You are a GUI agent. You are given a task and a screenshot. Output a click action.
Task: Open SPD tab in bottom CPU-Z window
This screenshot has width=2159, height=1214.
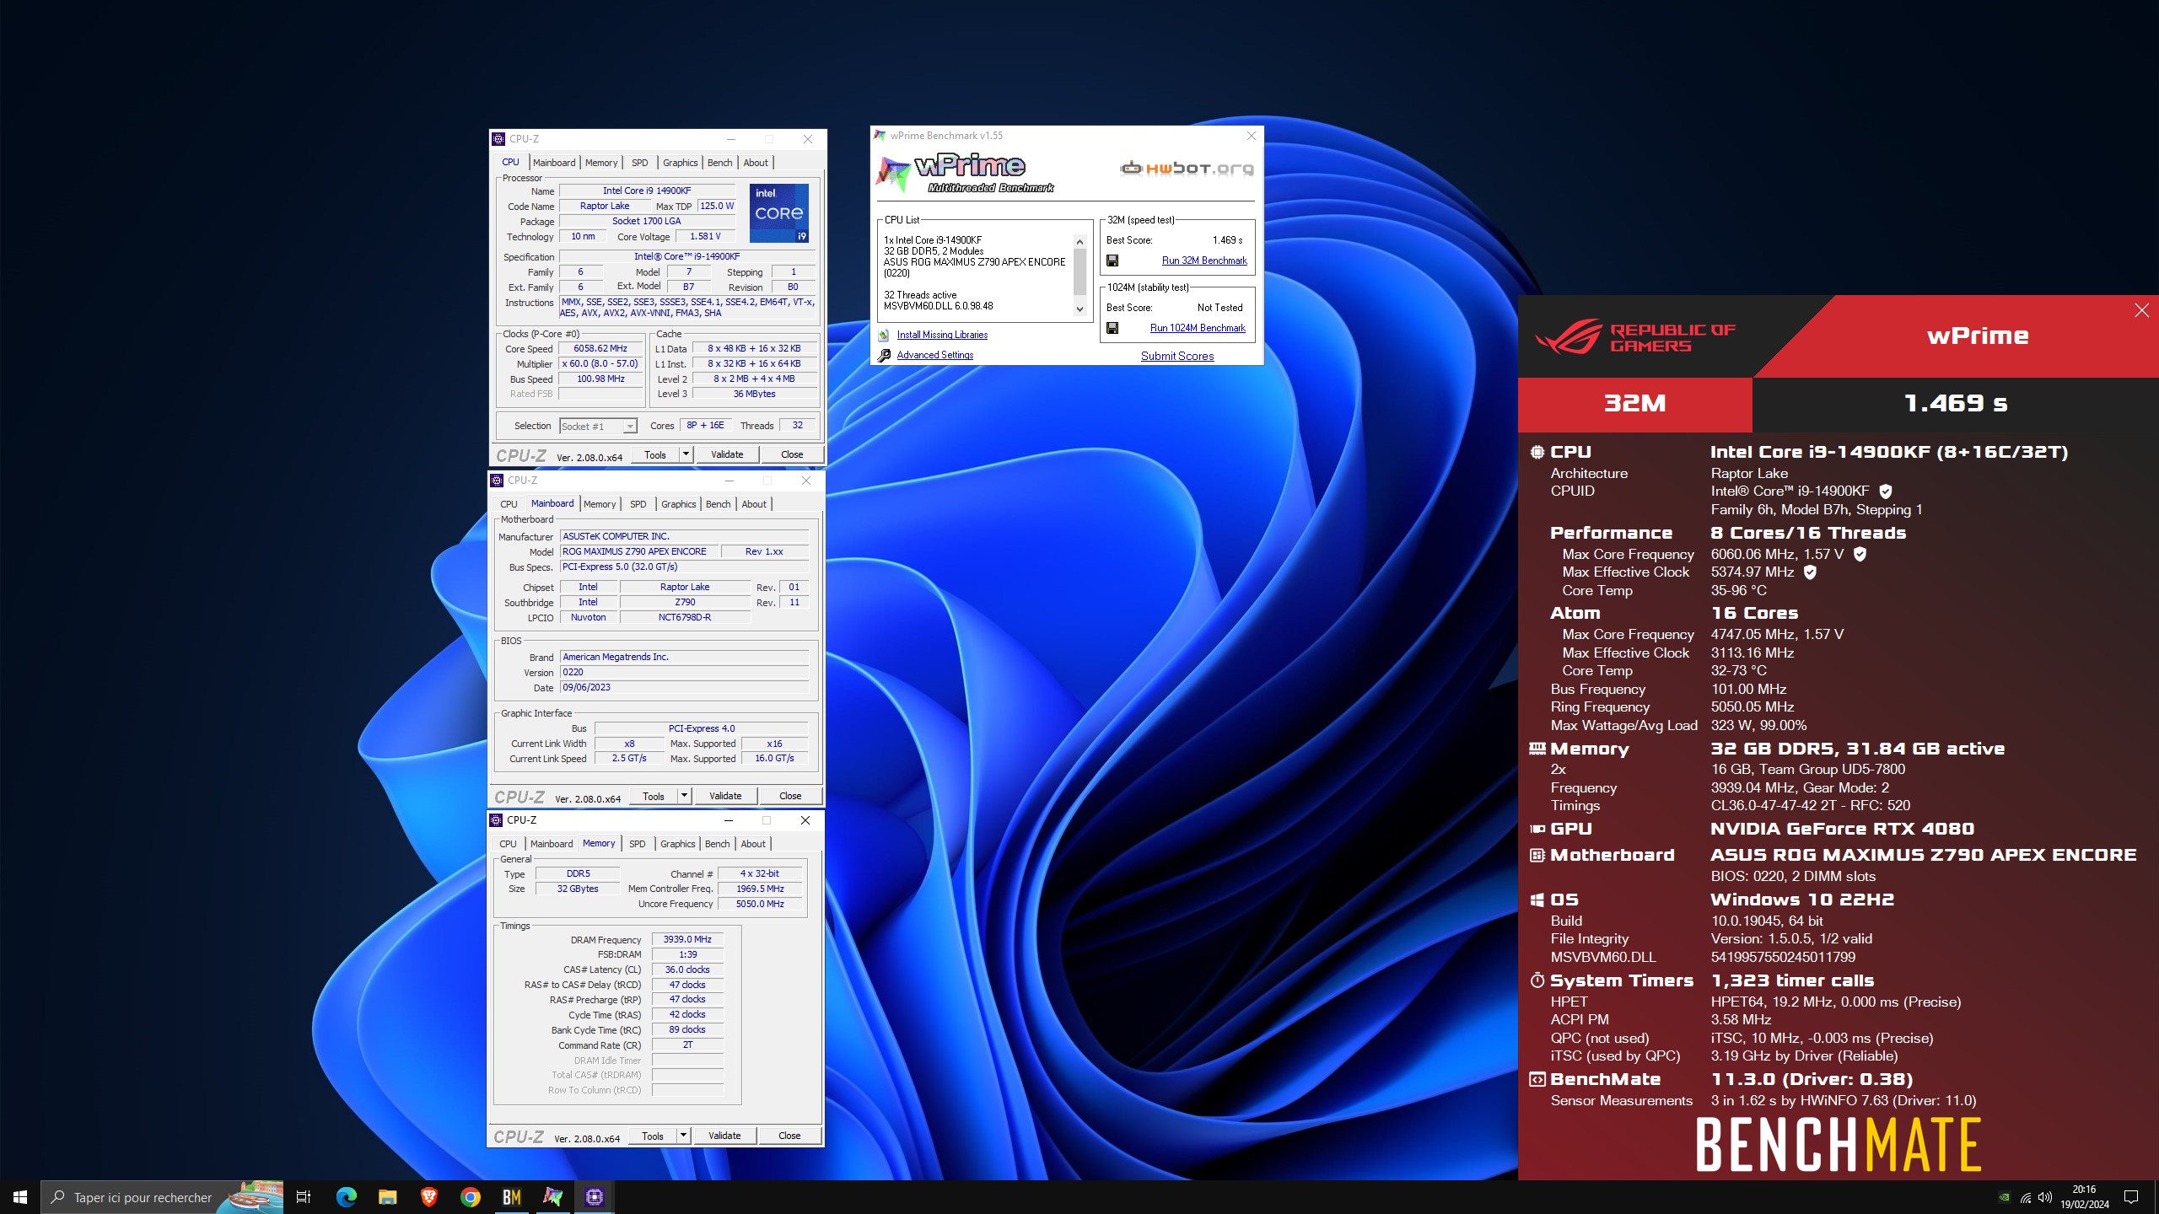tap(638, 844)
